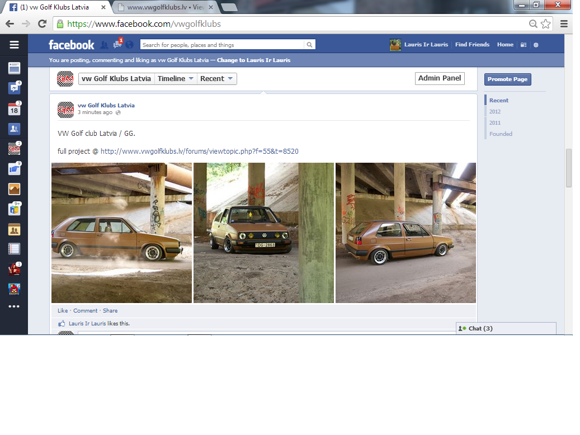The image size is (580, 435).
Task: Bookmark this page with the star icon
Action: [x=545, y=24]
